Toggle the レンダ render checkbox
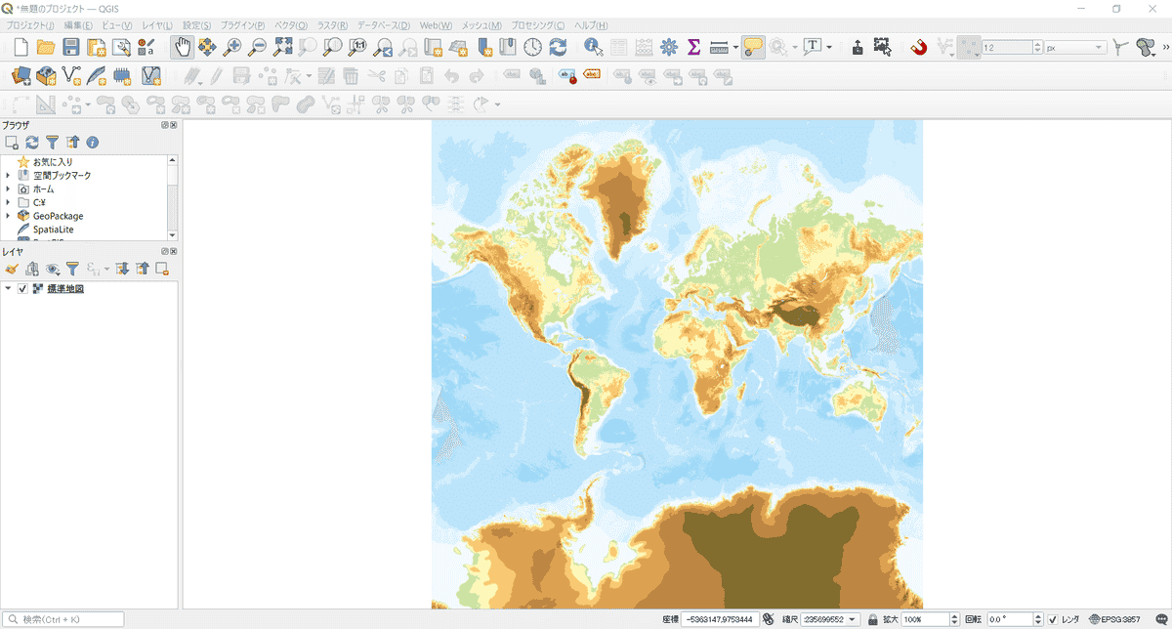This screenshot has height=629, width=1172. [1053, 619]
